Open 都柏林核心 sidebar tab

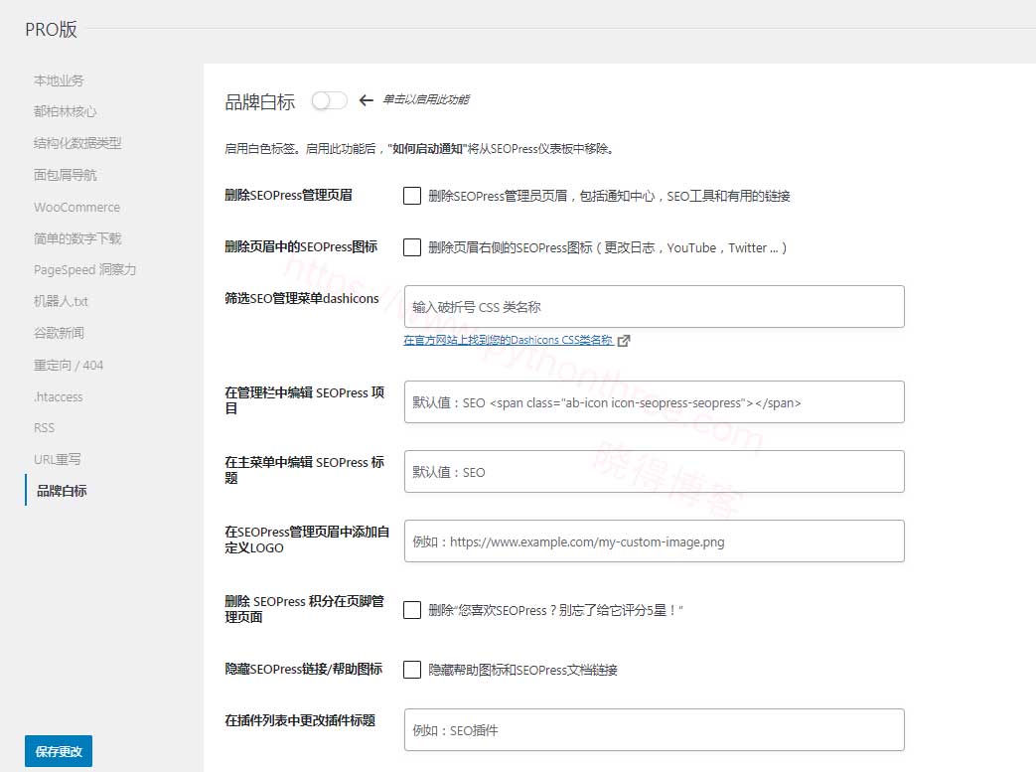[x=65, y=111]
